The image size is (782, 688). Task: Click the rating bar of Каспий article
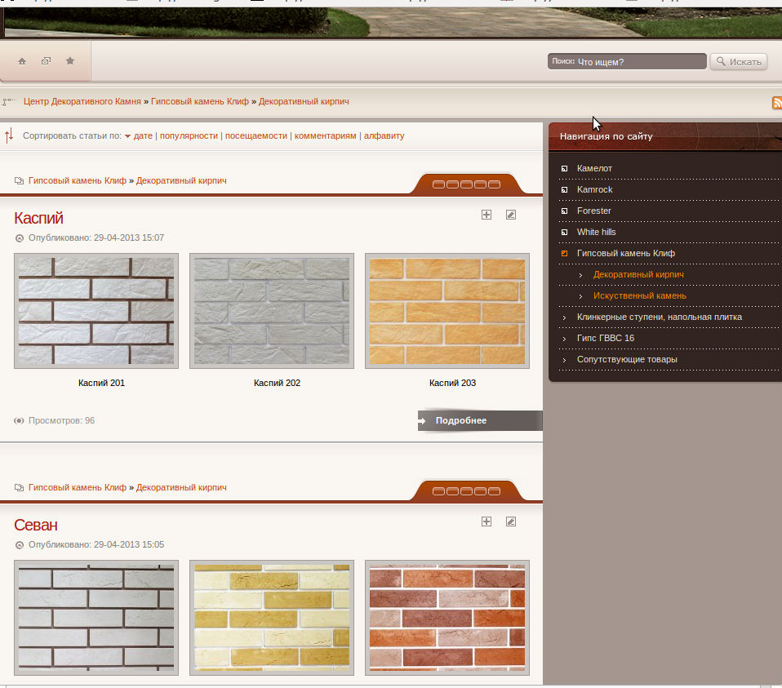[466, 184]
